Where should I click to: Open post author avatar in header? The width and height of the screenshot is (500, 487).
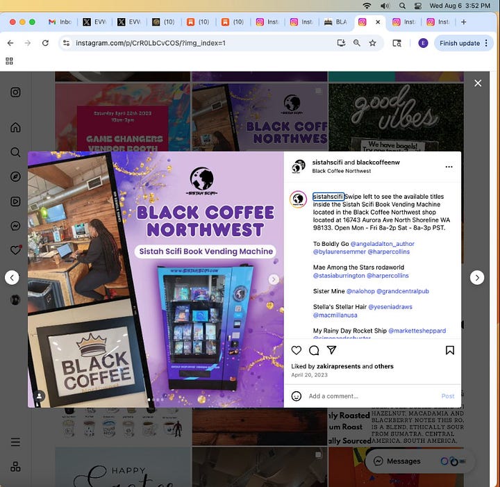[299, 166]
